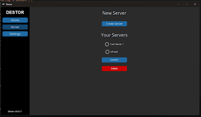Click the Create Server button
Screen dimensions: 201x117
[114, 24]
